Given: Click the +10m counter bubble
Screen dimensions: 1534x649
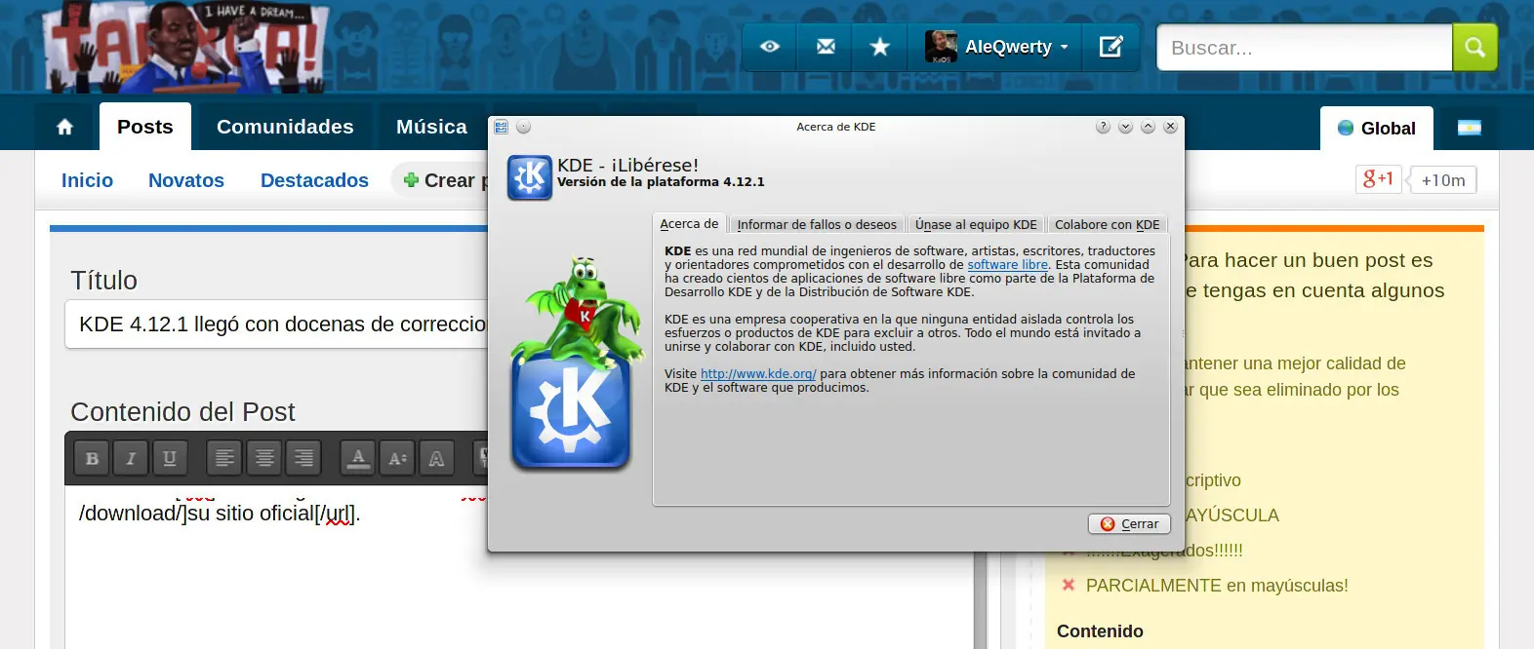Looking at the screenshot, I should pyautogui.click(x=1443, y=180).
